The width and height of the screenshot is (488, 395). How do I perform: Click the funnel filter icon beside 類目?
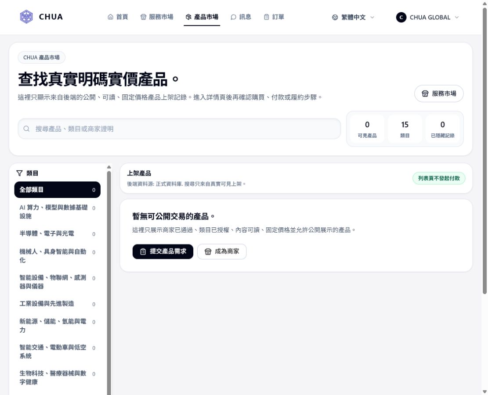point(20,173)
